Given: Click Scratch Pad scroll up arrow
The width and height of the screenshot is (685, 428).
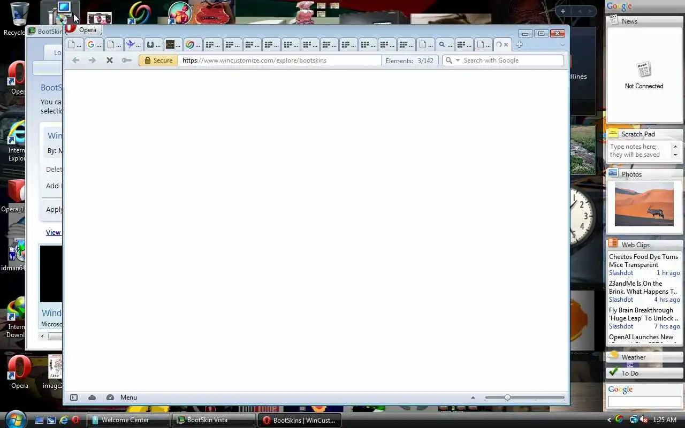Looking at the screenshot, I should (x=675, y=147).
